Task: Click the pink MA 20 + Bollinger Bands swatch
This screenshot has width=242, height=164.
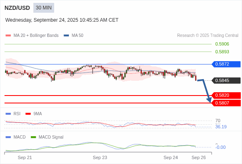Action: click(8, 36)
